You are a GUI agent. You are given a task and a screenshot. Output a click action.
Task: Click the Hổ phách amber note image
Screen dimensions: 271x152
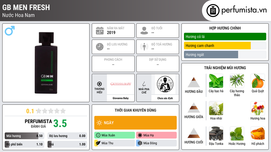258,133
